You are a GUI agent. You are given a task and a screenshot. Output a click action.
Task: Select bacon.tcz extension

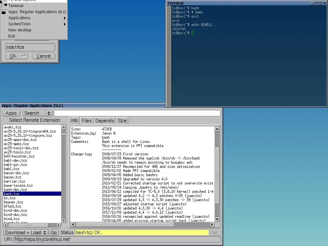(32, 177)
